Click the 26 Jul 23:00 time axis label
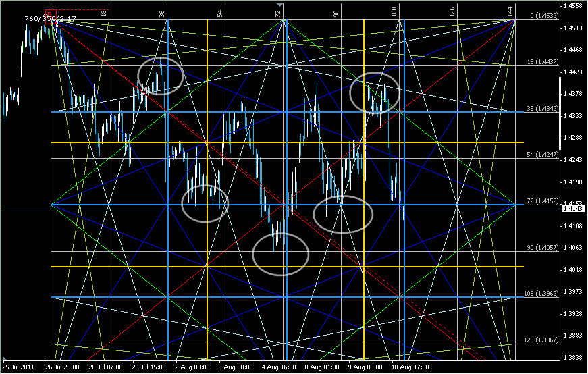 click(63, 367)
